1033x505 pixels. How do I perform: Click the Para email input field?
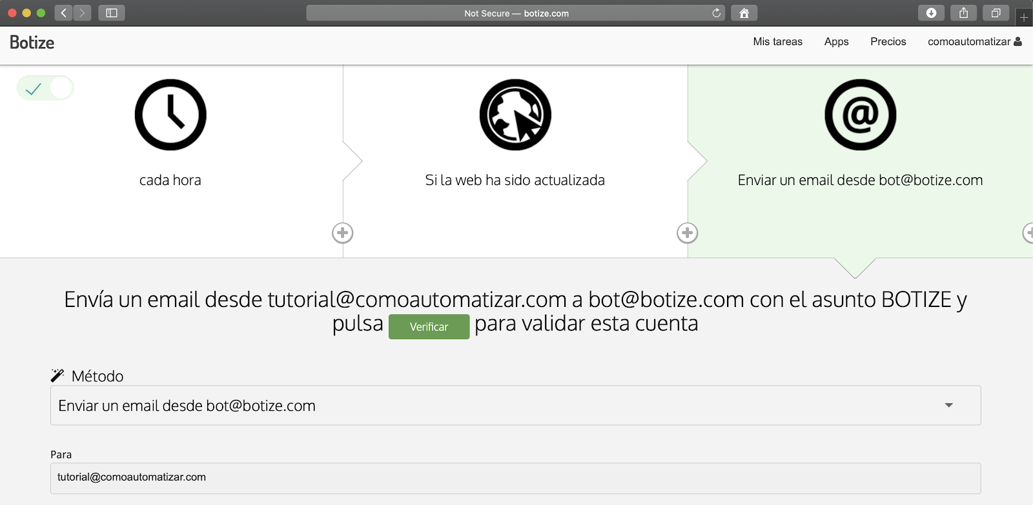tap(516, 478)
